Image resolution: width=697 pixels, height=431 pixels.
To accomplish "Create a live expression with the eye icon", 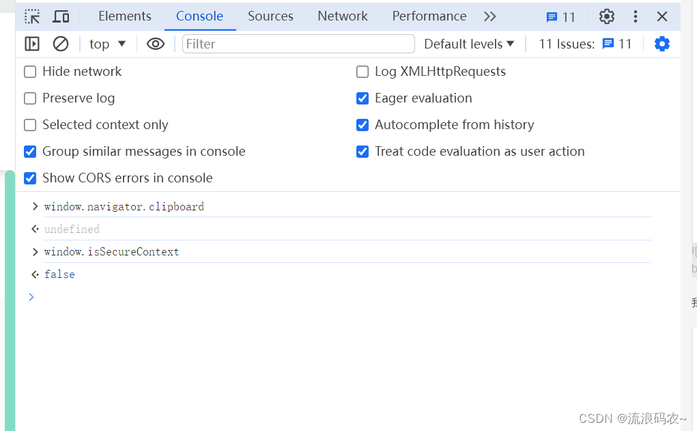I will [x=156, y=43].
